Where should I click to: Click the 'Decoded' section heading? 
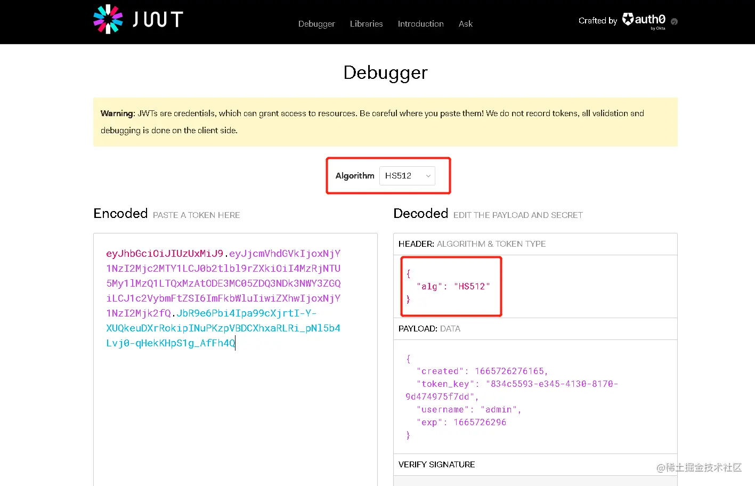pyautogui.click(x=421, y=214)
